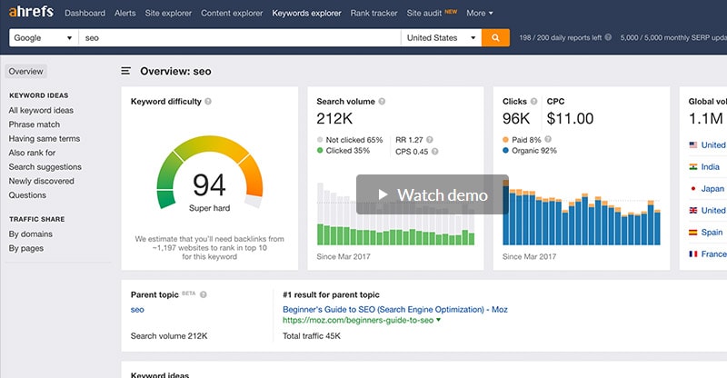Image resolution: width=727 pixels, height=378 pixels.
Task: Click the Organic 92% blue legend dot
Action: 505,150
